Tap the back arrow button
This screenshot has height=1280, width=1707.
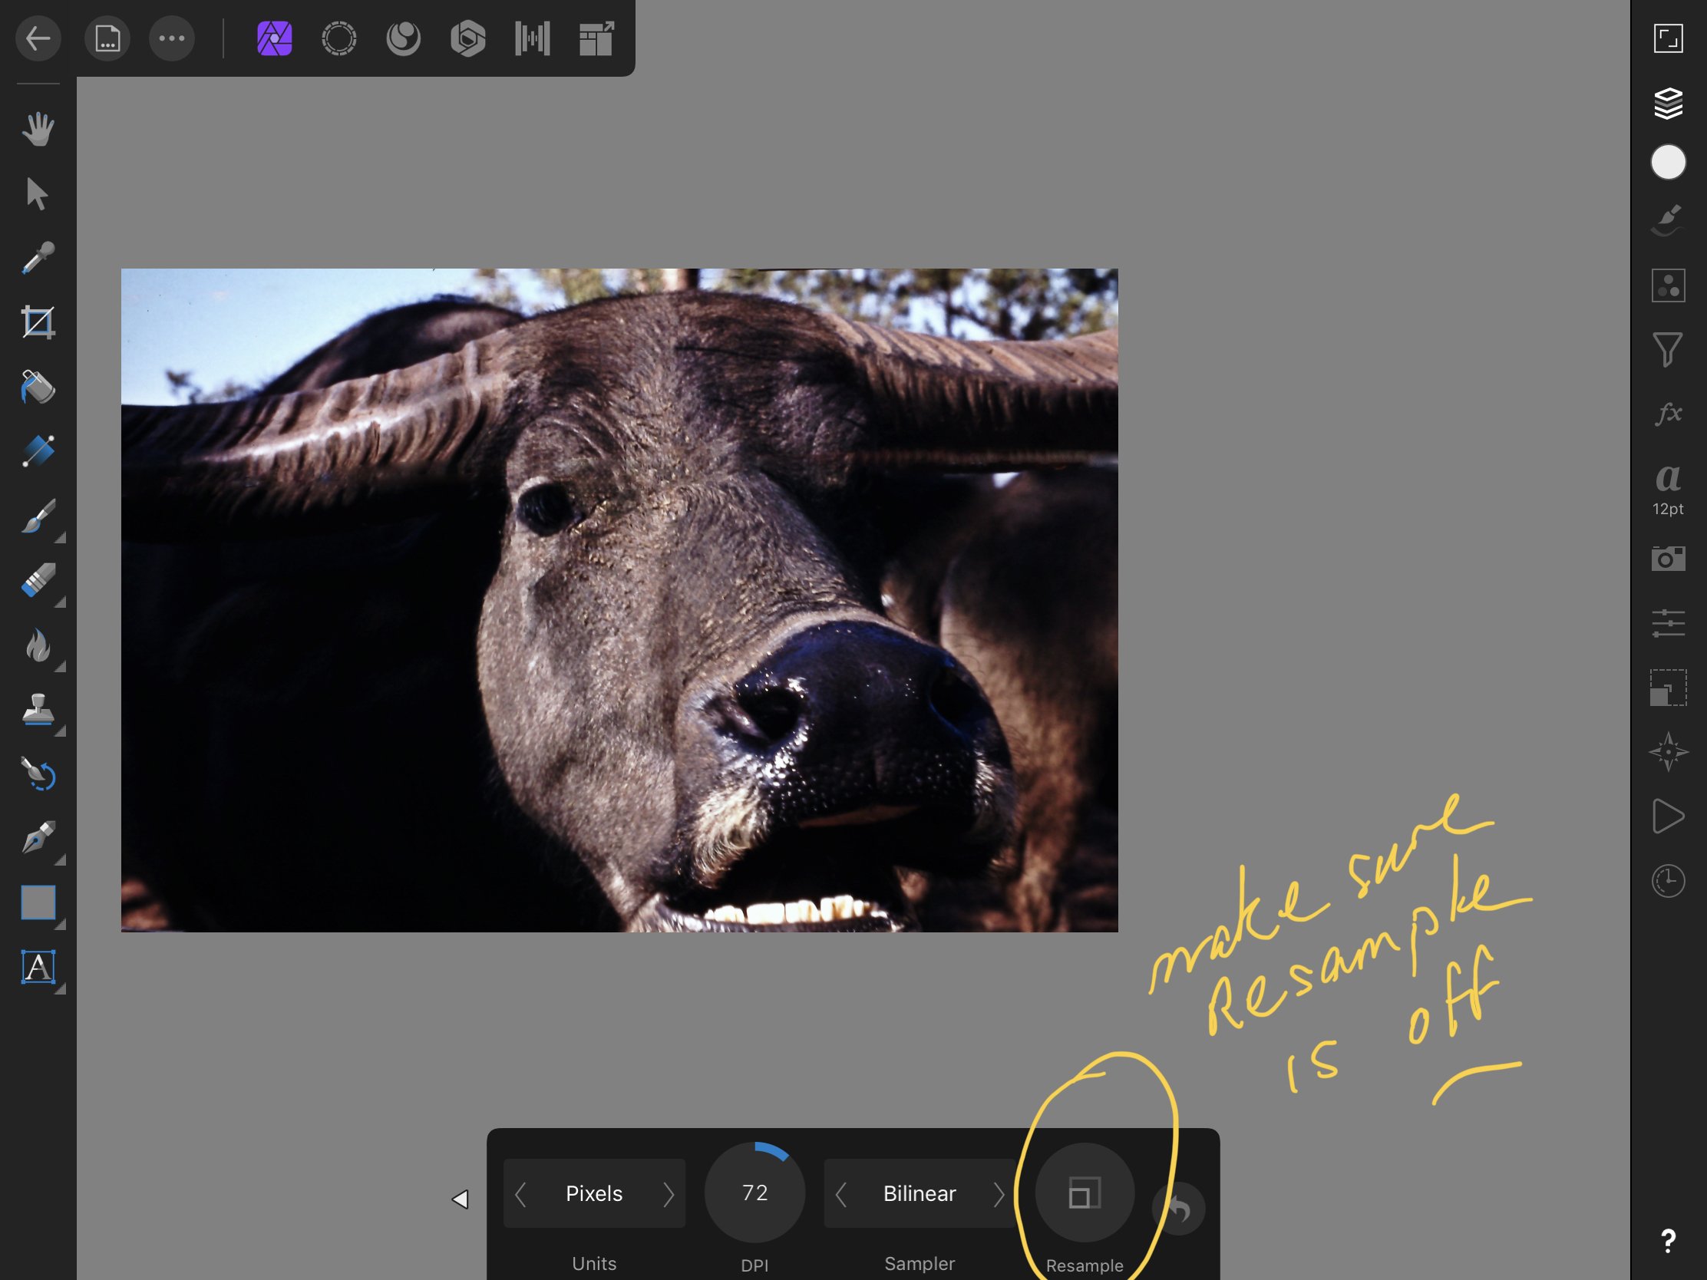(x=38, y=38)
